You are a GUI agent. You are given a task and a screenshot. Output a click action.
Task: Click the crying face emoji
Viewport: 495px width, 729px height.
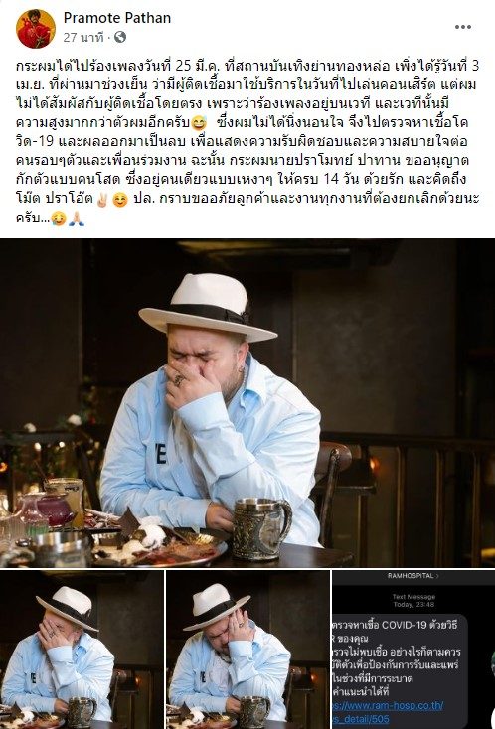[59, 219]
